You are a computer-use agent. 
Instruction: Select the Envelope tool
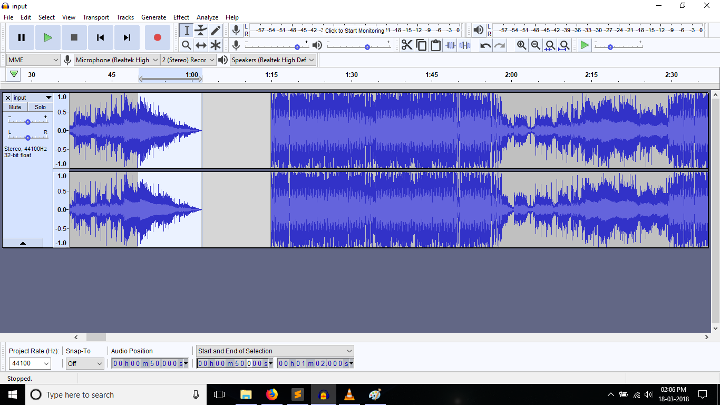click(201, 31)
